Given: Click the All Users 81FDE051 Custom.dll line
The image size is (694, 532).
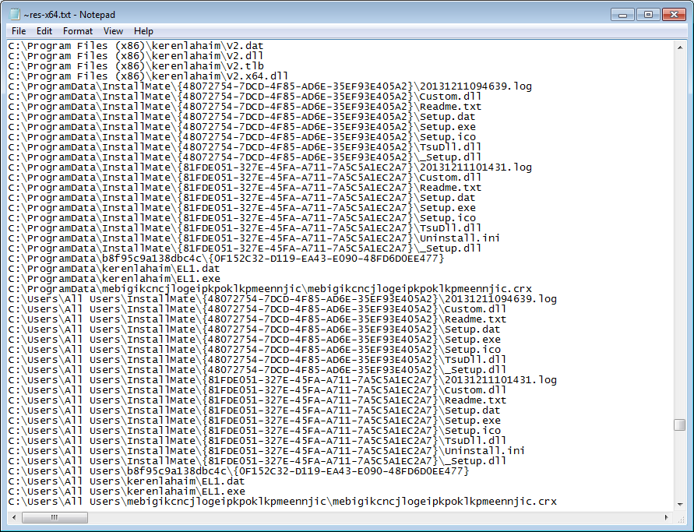Looking at the screenshot, I should coord(257,390).
